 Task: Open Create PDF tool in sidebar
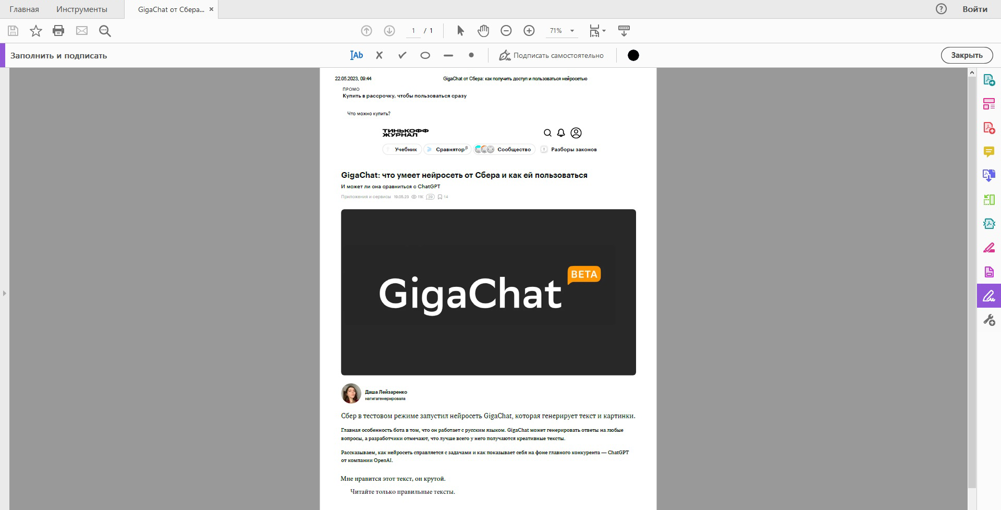pos(989,128)
